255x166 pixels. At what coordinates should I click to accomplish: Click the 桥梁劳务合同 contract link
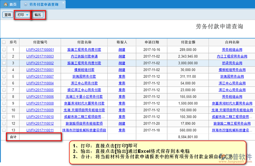click(x=232, y=63)
